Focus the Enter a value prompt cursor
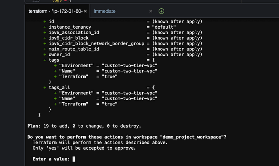The height and width of the screenshot is (166, 279). point(74,159)
